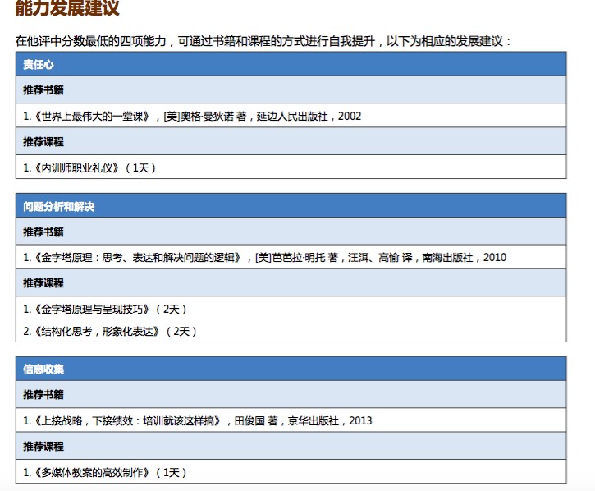Select course 《多媒体教案的高效制作》
595x491 pixels.
[92, 472]
